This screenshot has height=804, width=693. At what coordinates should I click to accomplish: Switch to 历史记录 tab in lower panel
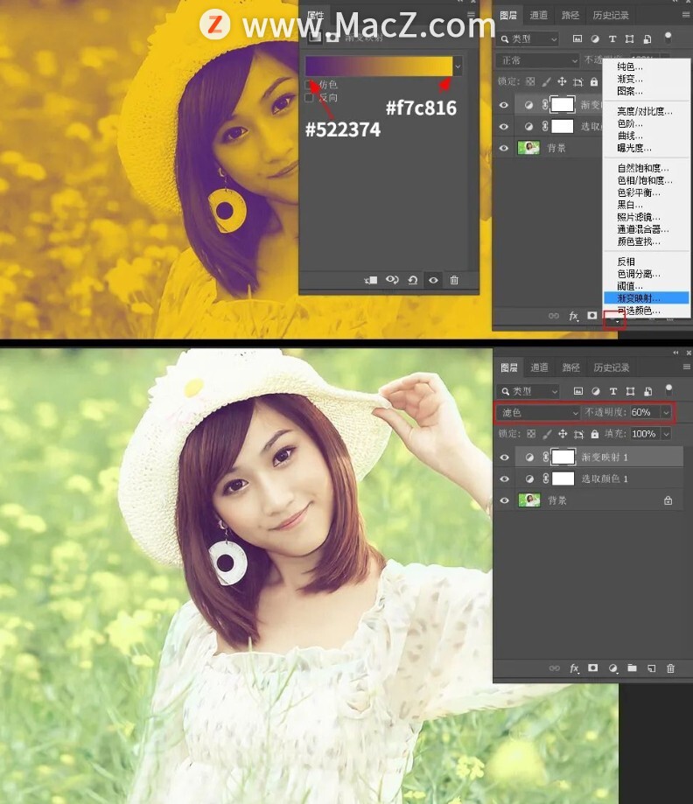click(611, 367)
